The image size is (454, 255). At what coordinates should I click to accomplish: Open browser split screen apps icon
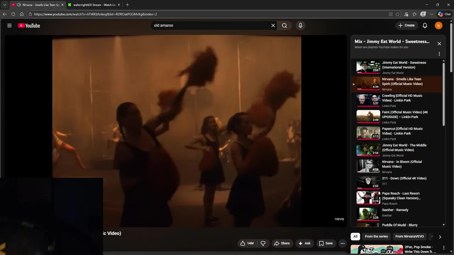(x=391, y=14)
